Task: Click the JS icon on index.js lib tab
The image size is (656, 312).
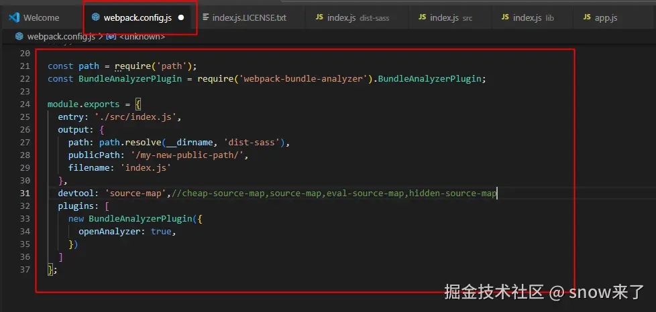Action: 505,17
